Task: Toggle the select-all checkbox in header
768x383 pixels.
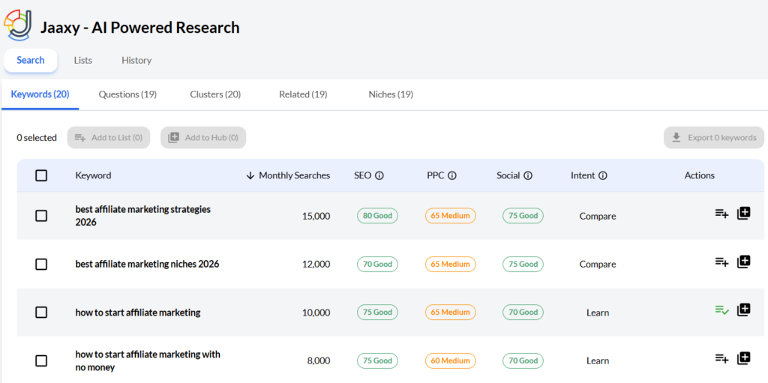Action: coord(41,175)
